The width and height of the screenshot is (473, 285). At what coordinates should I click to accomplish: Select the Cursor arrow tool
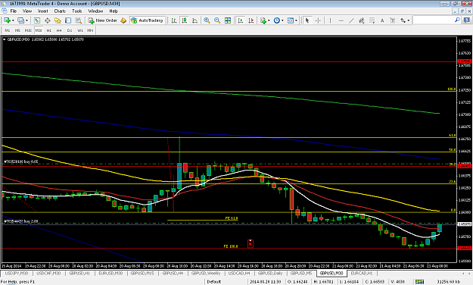click(x=307, y=20)
